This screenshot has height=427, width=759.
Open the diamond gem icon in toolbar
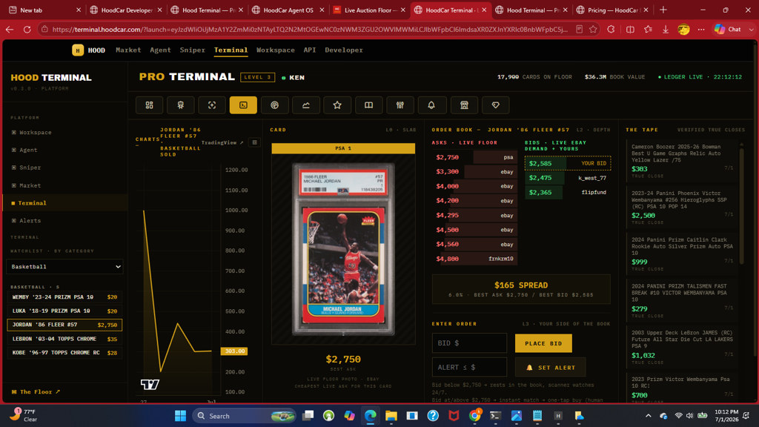[x=496, y=105]
